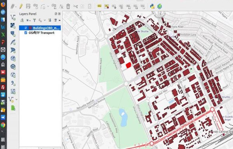Save layer edits

[28, 6]
